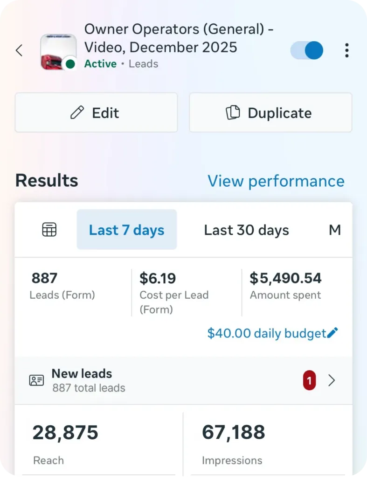Viewport: 367px width, 478px height.
Task: Open the View performance link
Action: pyautogui.click(x=276, y=181)
